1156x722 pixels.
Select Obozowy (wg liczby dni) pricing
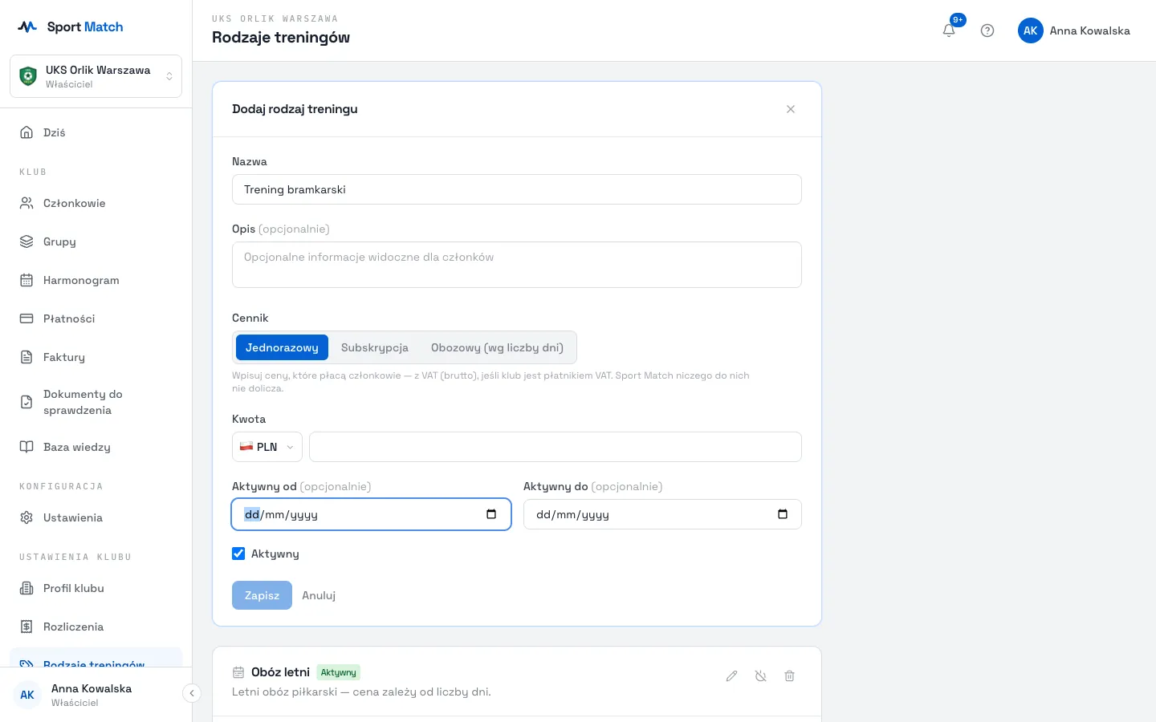coord(497,347)
